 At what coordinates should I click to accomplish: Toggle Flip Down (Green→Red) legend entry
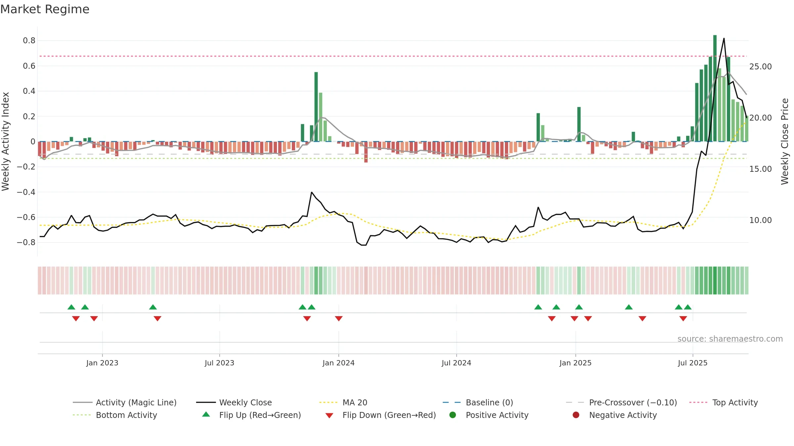(x=380, y=415)
